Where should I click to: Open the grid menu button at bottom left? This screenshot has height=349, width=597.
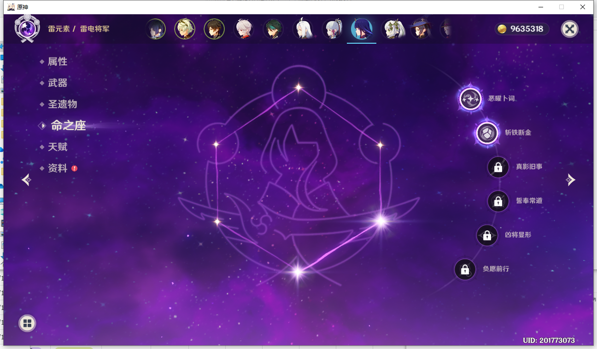(x=27, y=323)
